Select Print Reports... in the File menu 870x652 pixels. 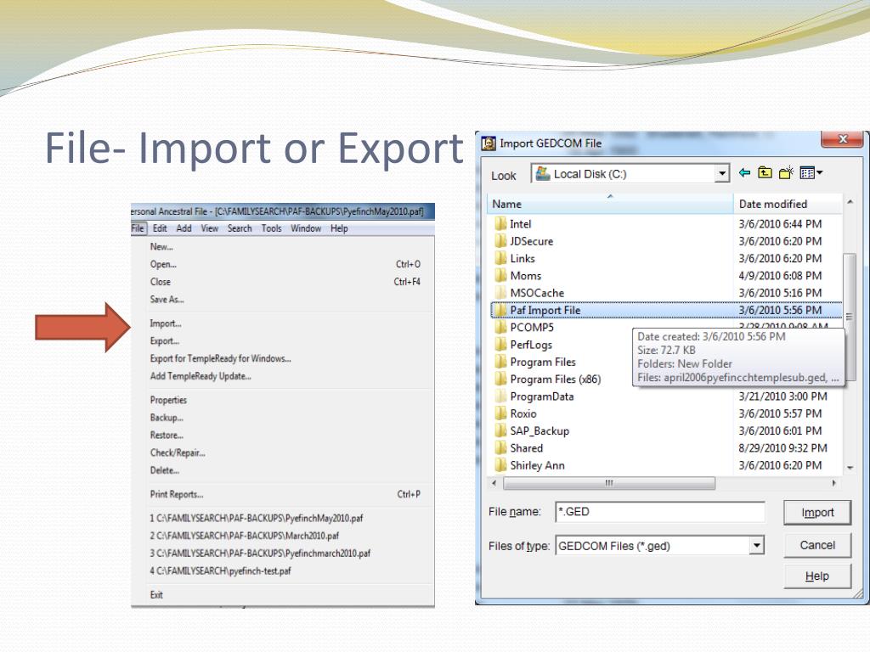coord(177,494)
